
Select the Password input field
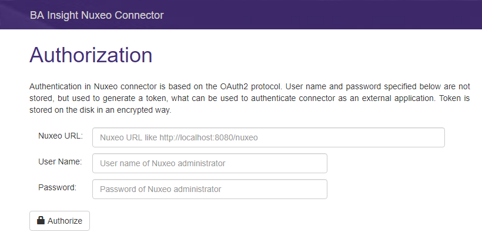(x=209, y=189)
